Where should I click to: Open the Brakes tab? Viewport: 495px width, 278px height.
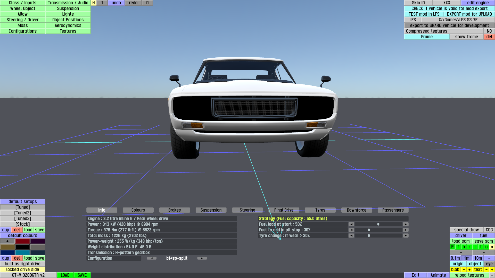(x=175, y=210)
